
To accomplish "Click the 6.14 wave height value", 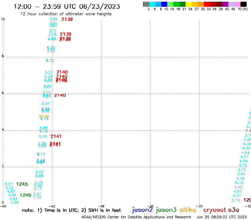I will pyautogui.click(x=44, y=118).
